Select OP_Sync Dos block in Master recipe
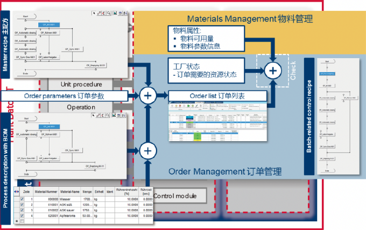The width and height of the screenshot is (366, 230). pyautogui.click(x=25, y=57)
